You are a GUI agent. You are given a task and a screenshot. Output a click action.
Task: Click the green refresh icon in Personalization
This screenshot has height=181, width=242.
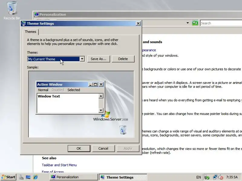[x=195, y=23]
